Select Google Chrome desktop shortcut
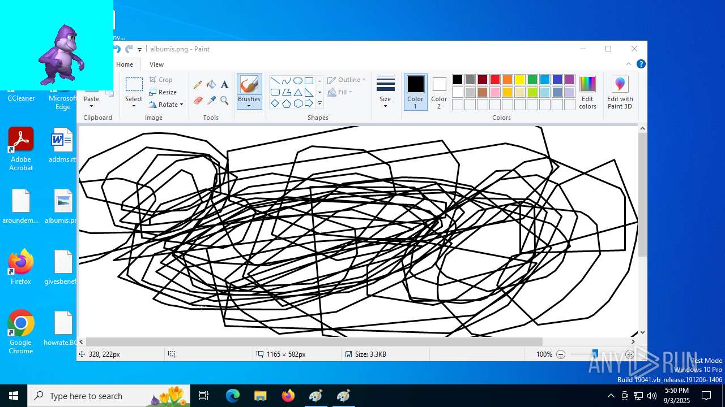 pyautogui.click(x=21, y=332)
